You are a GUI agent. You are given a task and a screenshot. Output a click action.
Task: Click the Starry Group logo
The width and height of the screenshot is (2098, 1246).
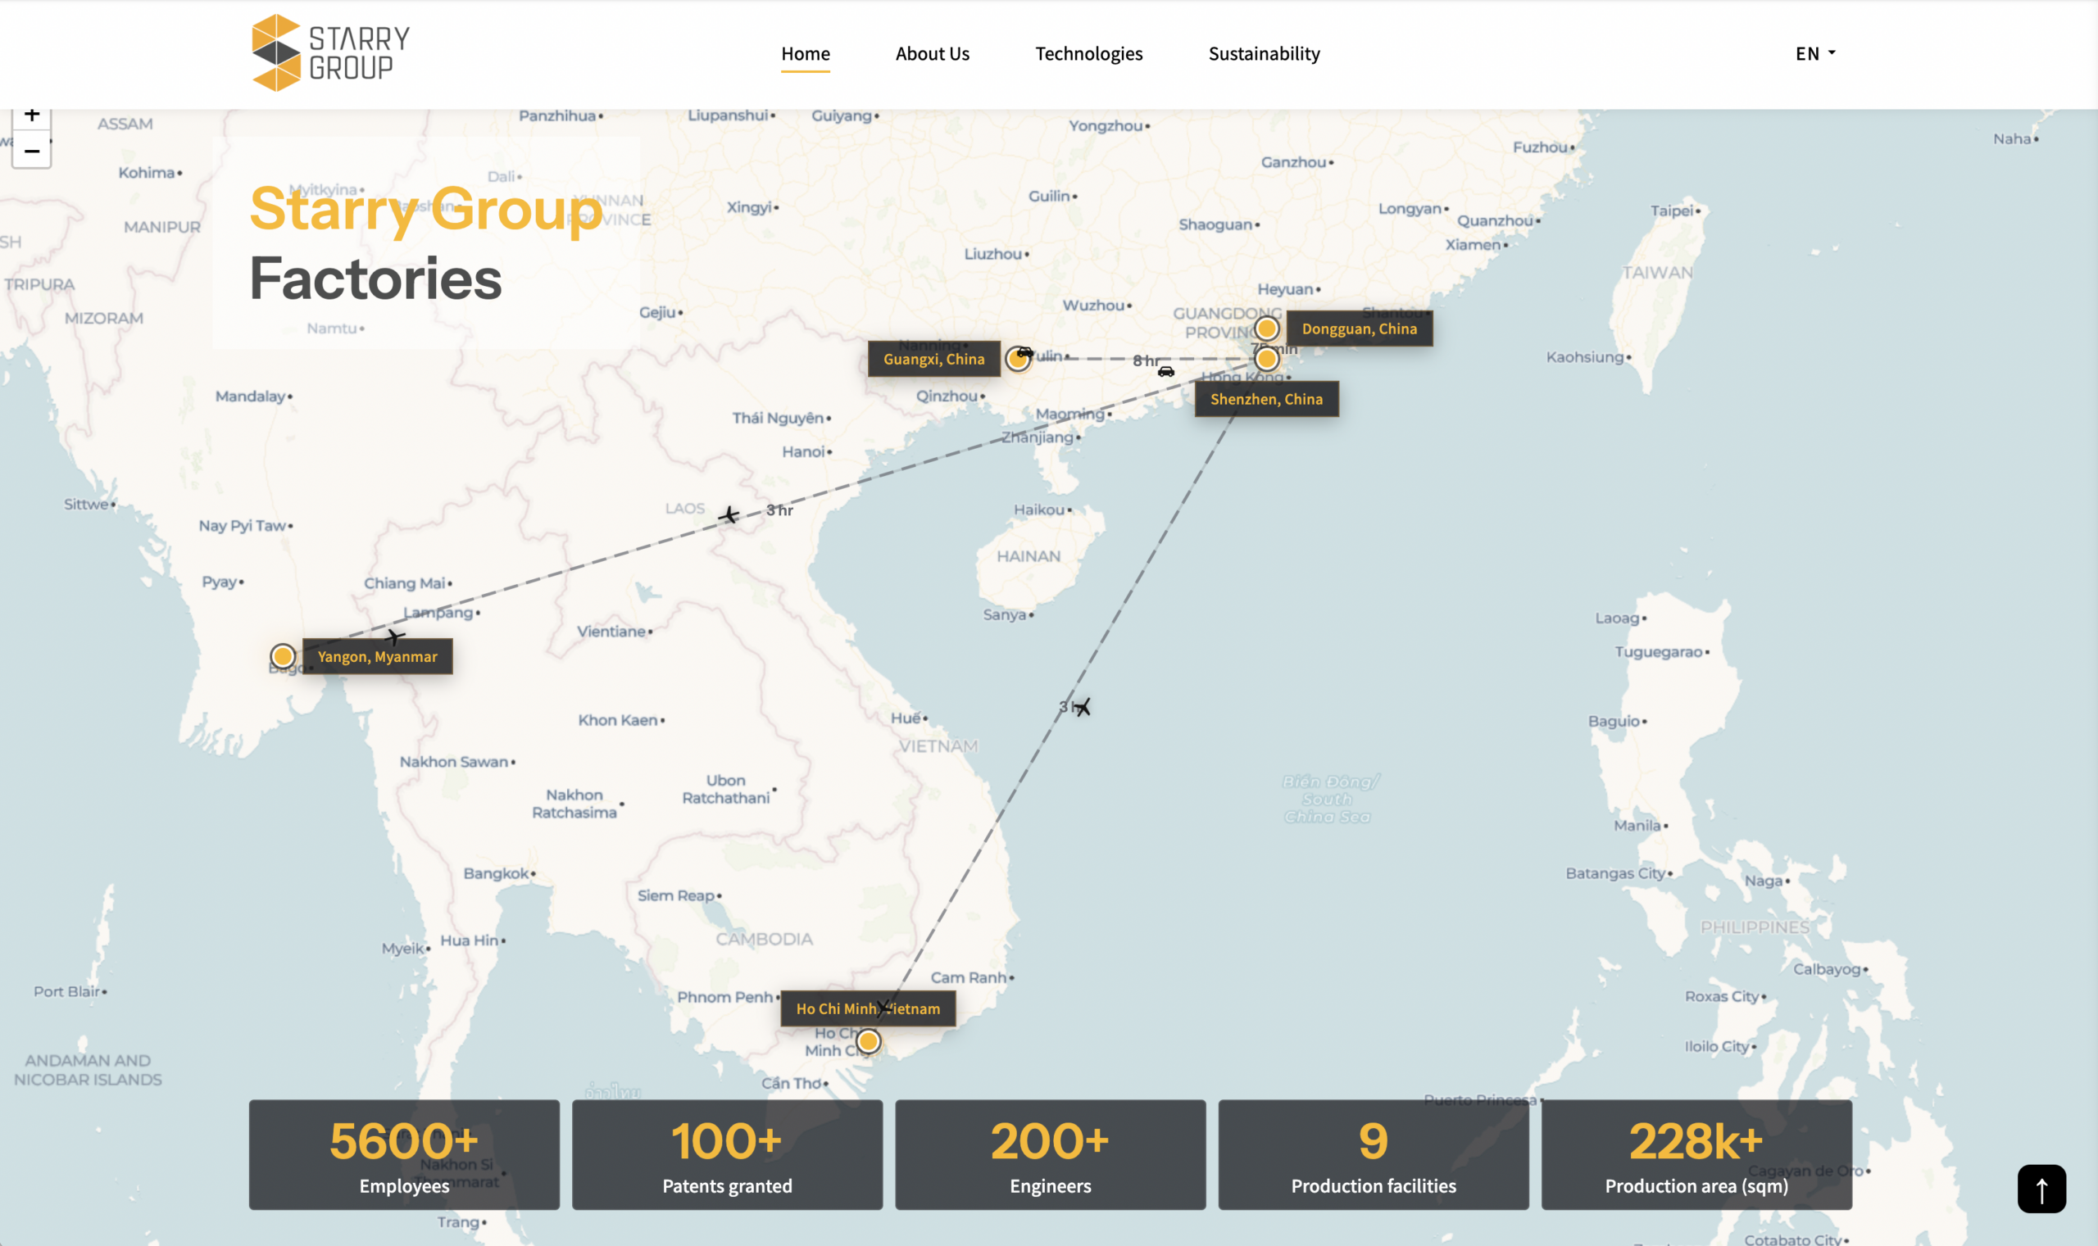[x=331, y=52]
